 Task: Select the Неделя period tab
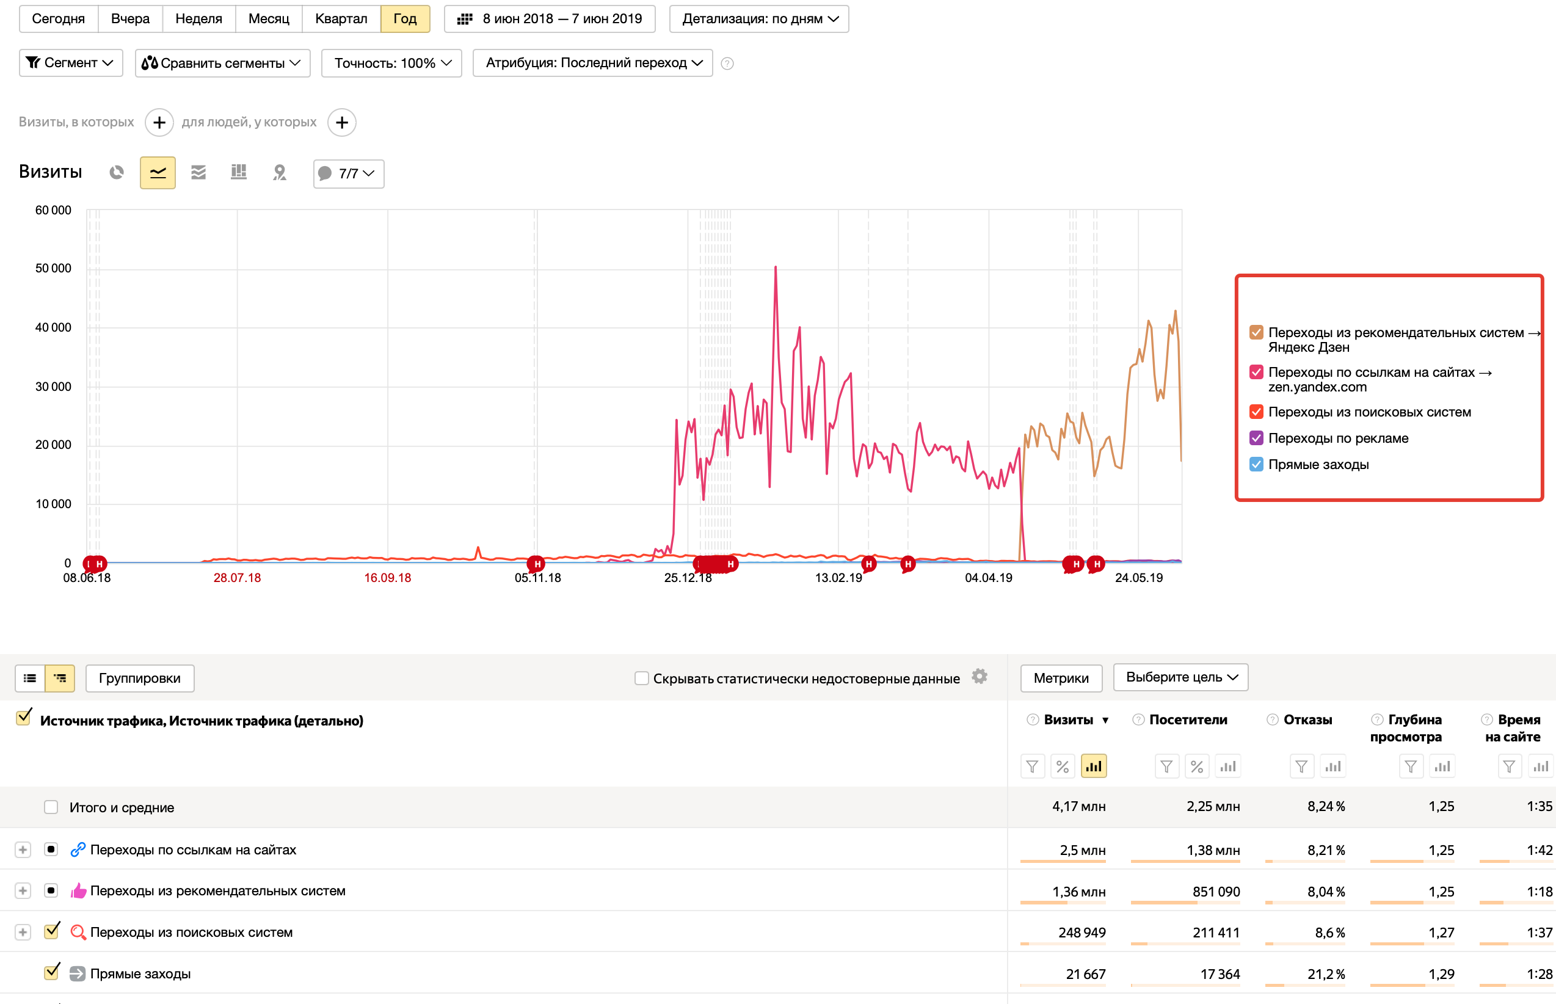pos(198,19)
